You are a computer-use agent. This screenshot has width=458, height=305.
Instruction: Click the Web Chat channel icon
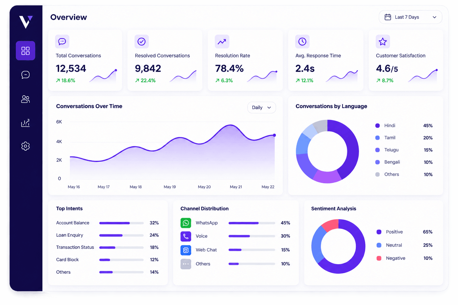[x=186, y=250]
